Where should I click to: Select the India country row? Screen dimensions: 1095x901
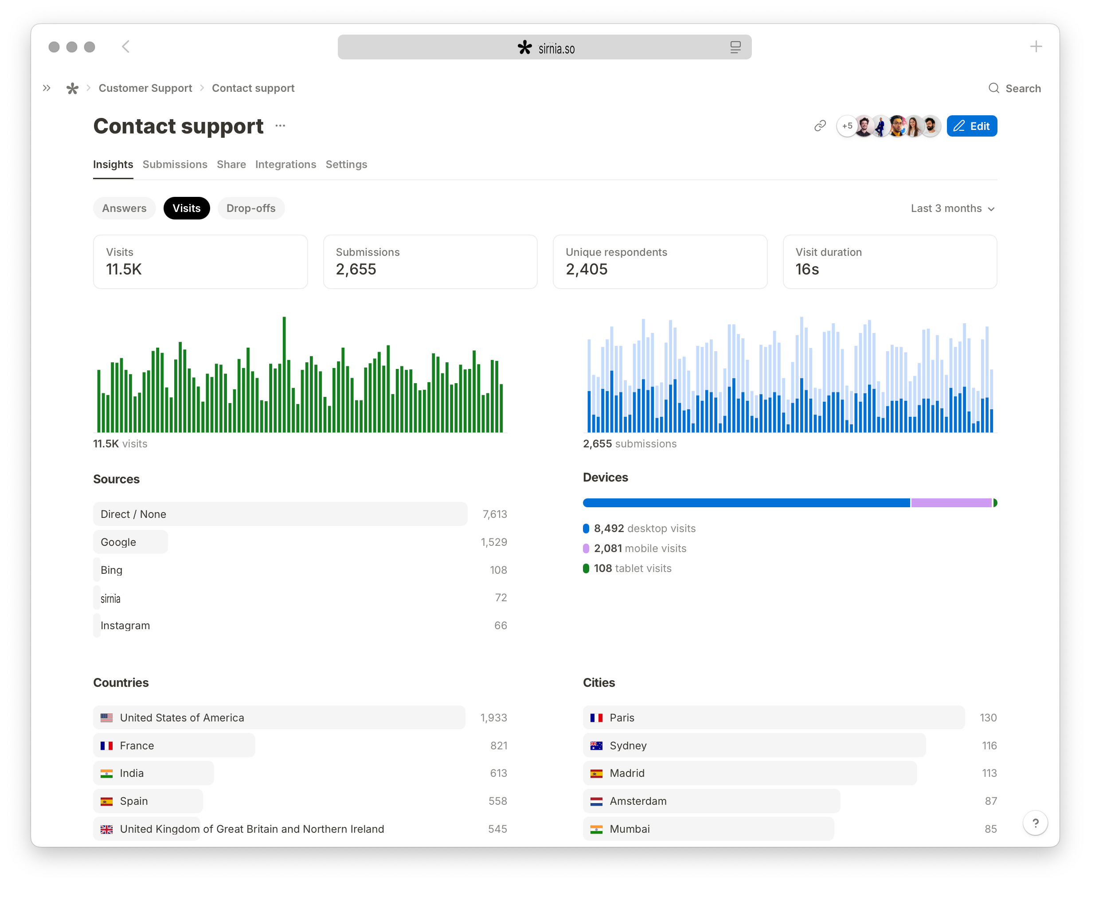click(300, 773)
